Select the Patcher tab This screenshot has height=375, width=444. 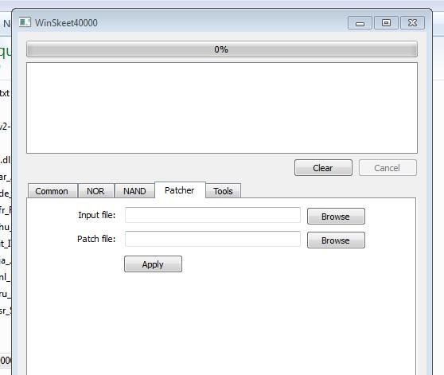(x=180, y=190)
